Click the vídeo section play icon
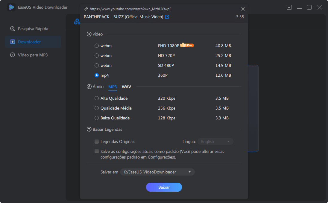This screenshot has height=203, width=328. coord(89,34)
